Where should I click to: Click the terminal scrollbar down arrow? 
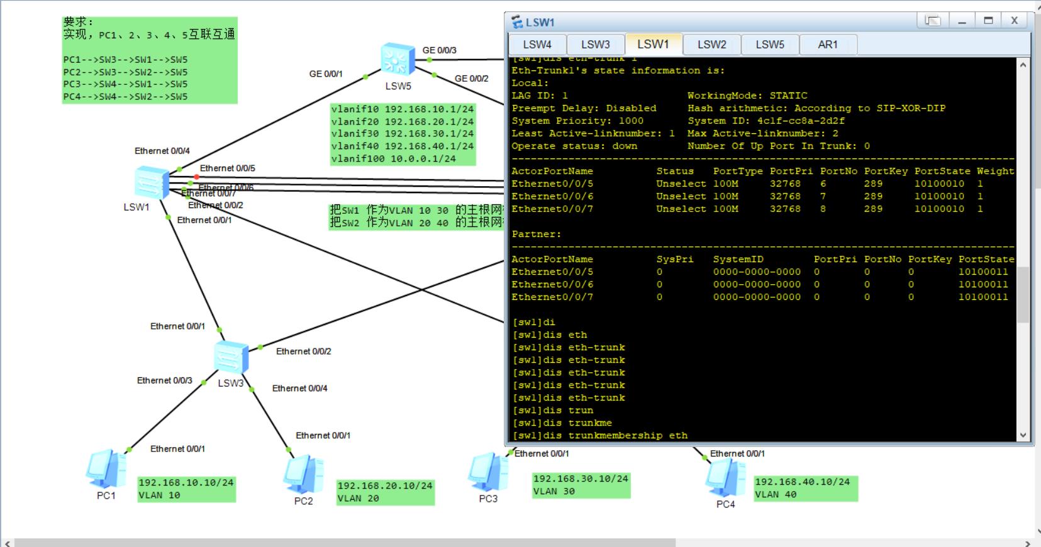coord(1023,434)
